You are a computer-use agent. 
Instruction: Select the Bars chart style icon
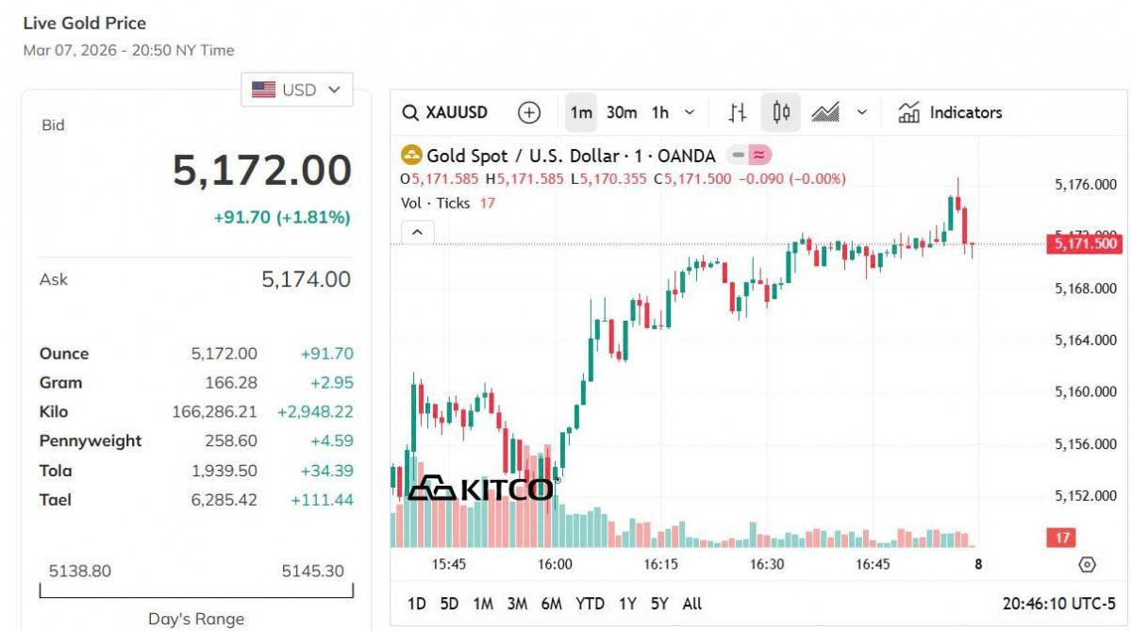coord(738,113)
